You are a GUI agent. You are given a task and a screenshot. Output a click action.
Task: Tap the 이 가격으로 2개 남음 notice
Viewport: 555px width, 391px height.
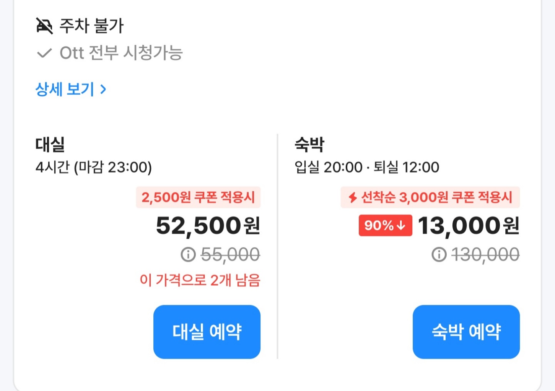coord(200,280)
